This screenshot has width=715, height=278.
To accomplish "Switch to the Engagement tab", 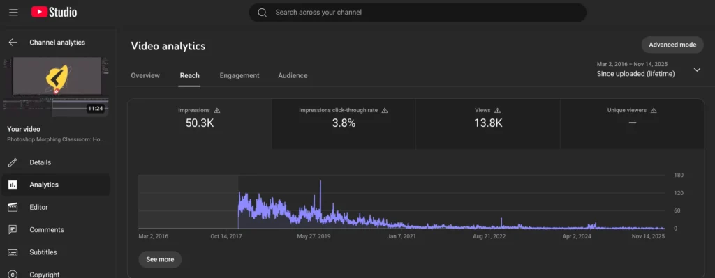I will click(239, 75).
